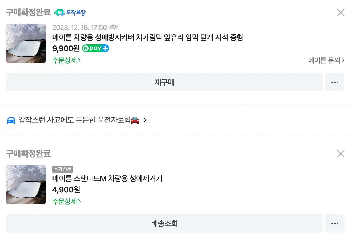Click the red car emoji in insurance banner

(134, 120)
